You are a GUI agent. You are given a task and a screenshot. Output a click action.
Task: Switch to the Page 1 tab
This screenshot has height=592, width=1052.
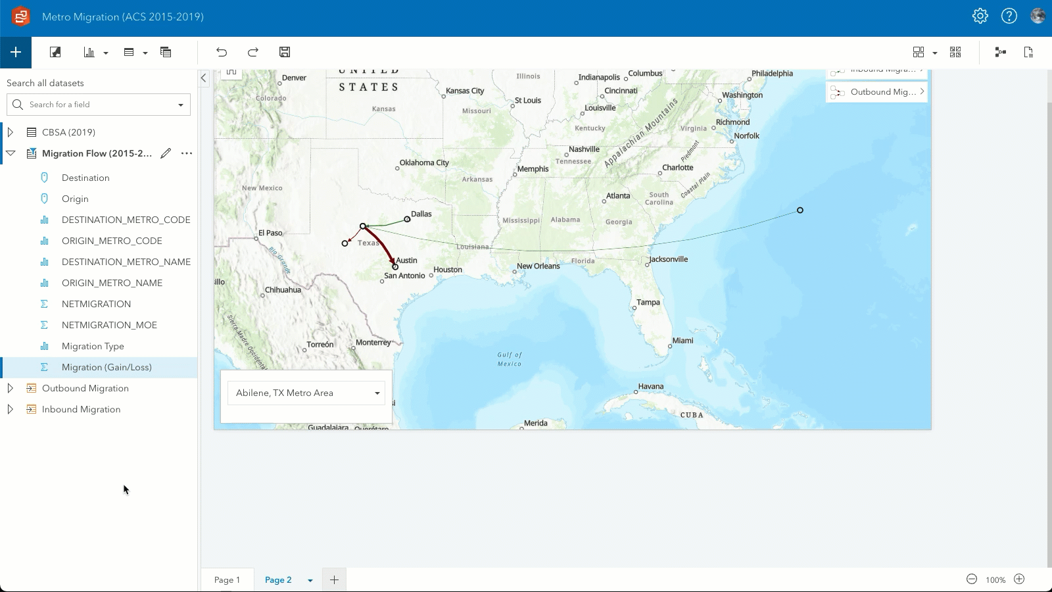[227, 580]
